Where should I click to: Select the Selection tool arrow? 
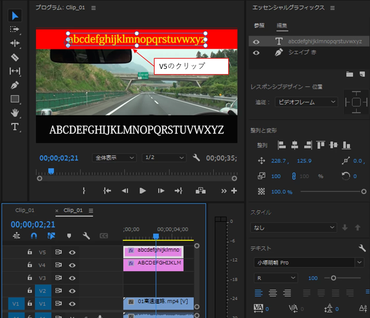click(15, 15)
